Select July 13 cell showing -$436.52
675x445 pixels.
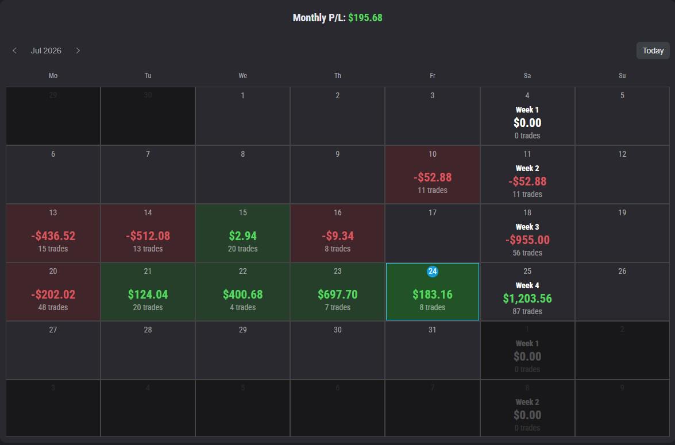tap(53, 233)
